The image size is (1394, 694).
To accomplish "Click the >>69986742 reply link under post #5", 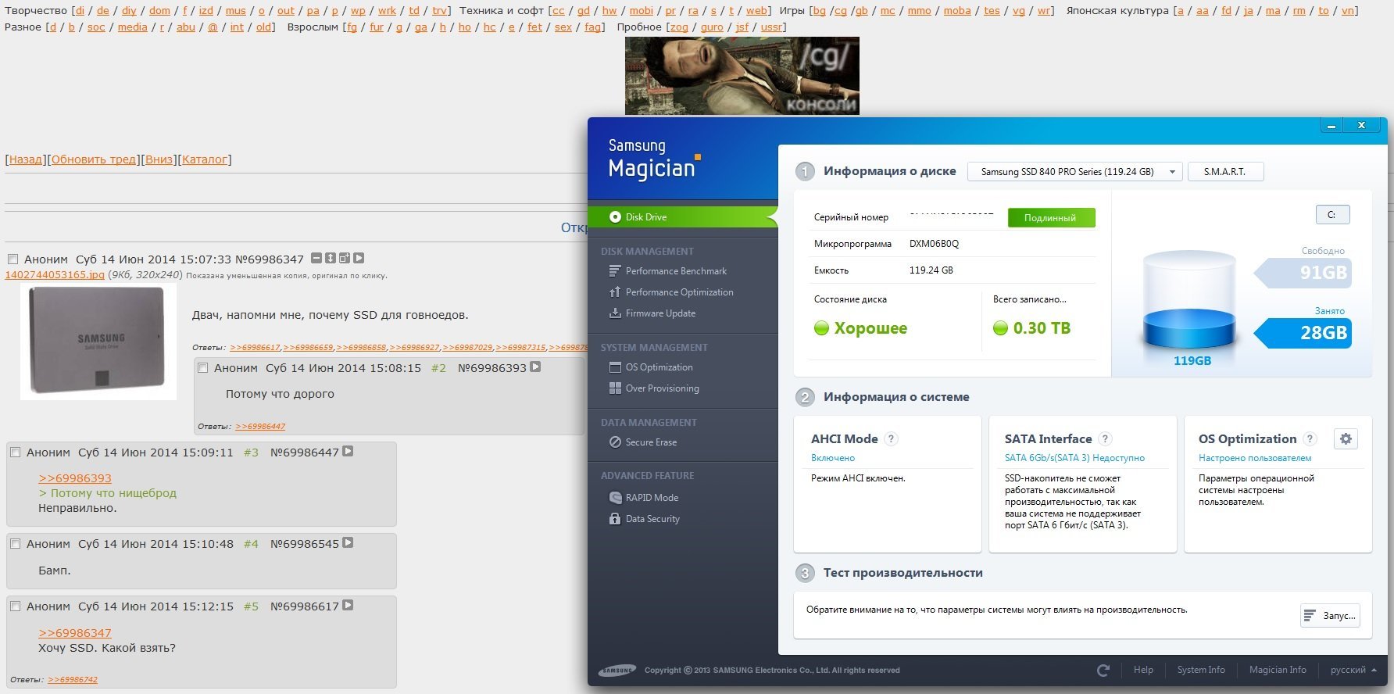I will coord(73,680).
